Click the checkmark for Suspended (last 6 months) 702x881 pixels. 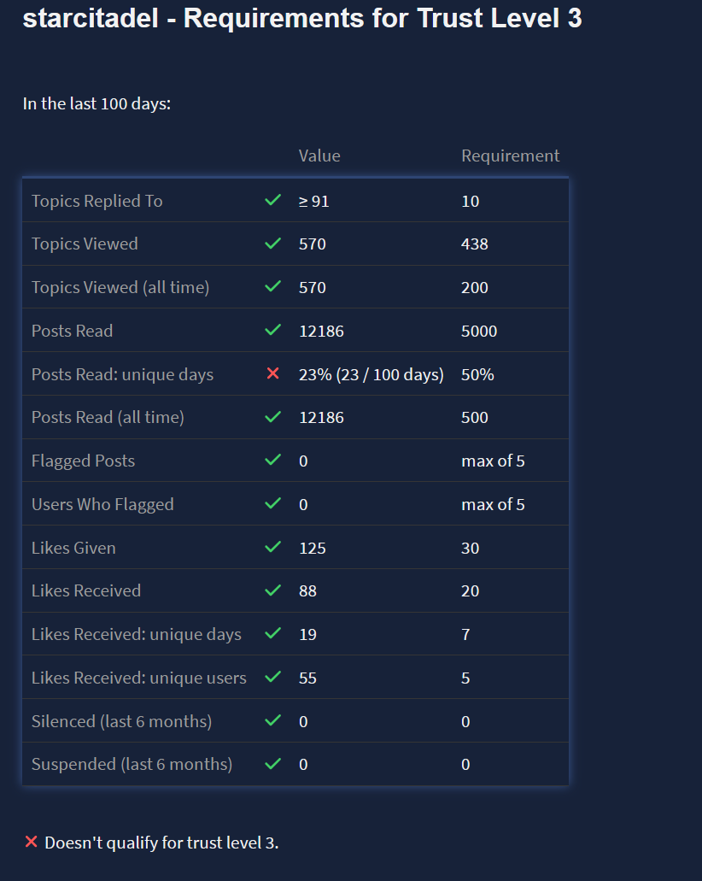coord(273,764)
